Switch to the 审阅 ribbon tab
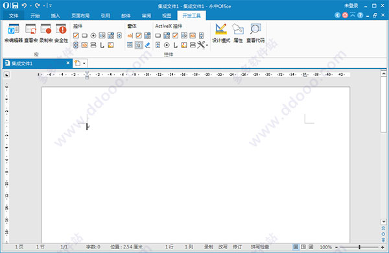This screenshot has width=389, height=253. point(147,16)
